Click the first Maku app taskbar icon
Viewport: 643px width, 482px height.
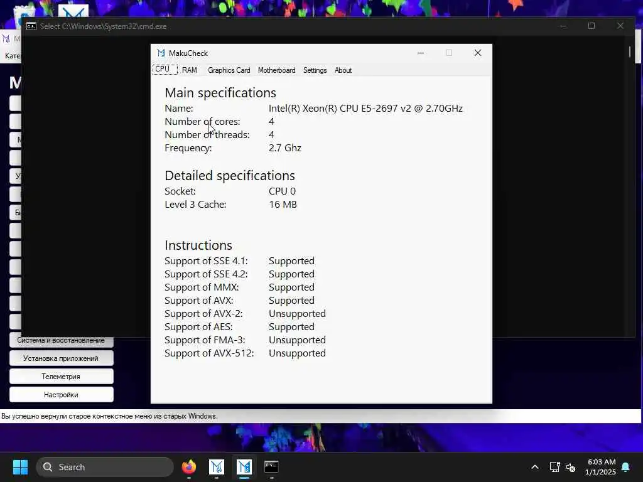[x=217, y=467]
